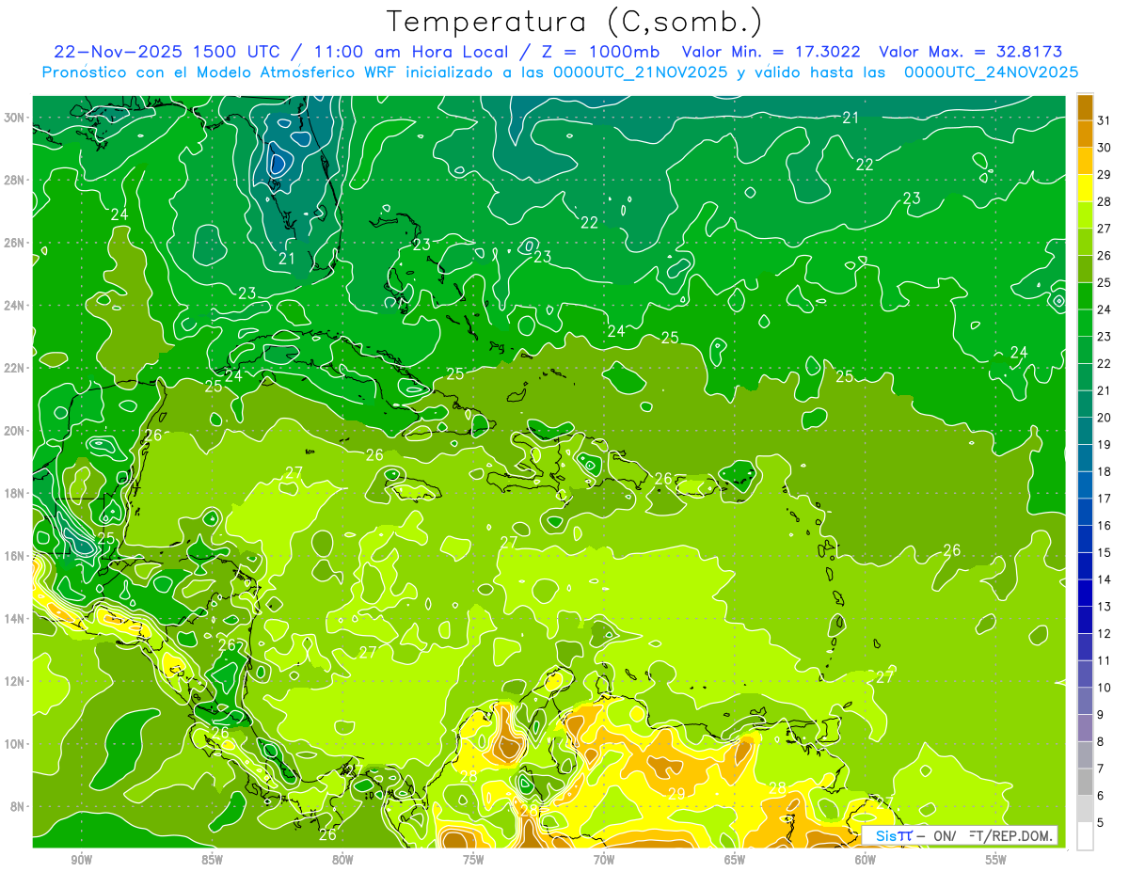Click the "29" contour label on the map
Image resolution: width=1129 pixels, height=872 pixels.
tap(676, 794)
